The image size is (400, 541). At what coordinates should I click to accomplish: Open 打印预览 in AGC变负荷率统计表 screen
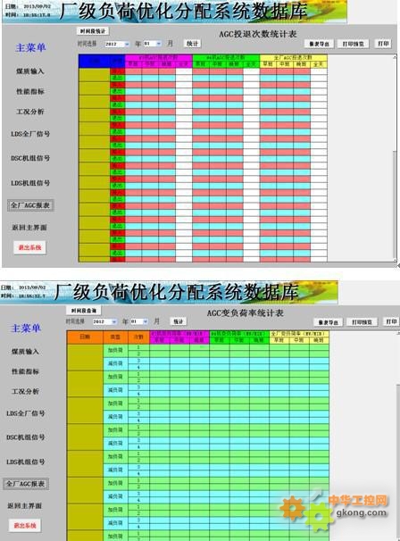pyautogui.click(x=362, y=322)
